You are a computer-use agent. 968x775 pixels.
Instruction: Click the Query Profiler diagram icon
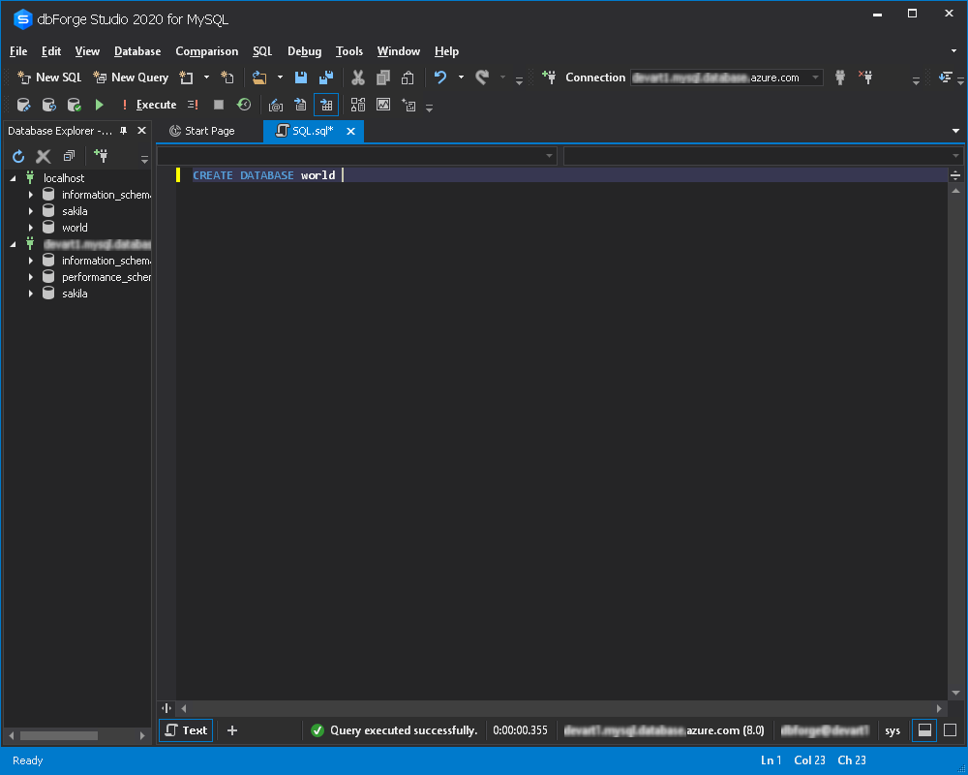click(358, 105)
